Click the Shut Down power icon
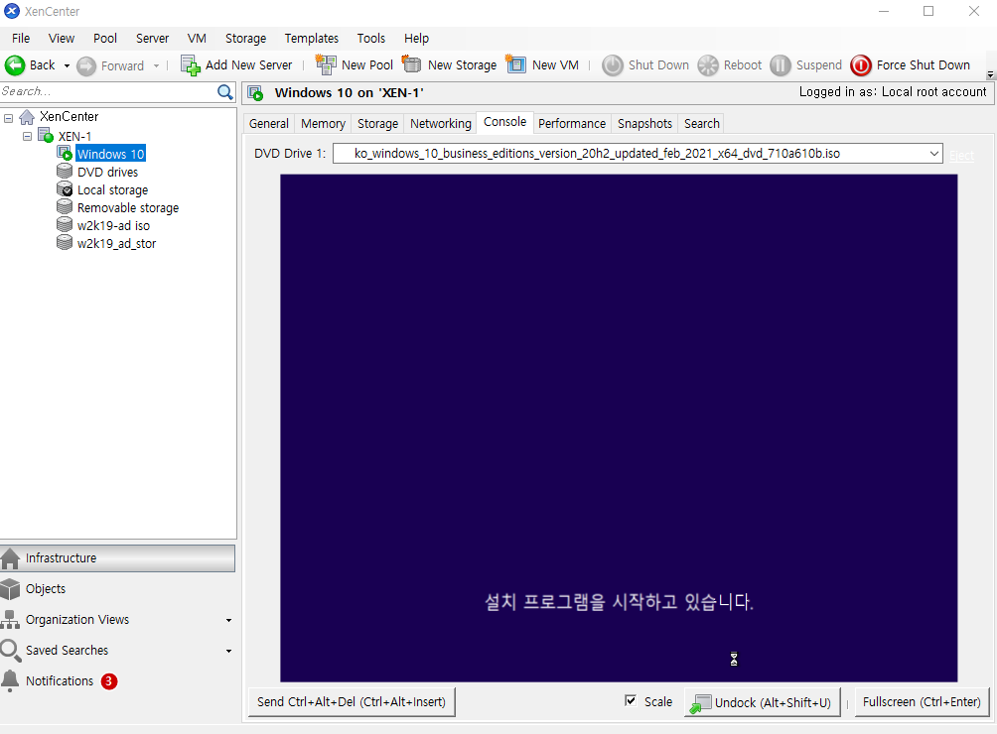This screenshot has width=997, height=734. (613, 65)
